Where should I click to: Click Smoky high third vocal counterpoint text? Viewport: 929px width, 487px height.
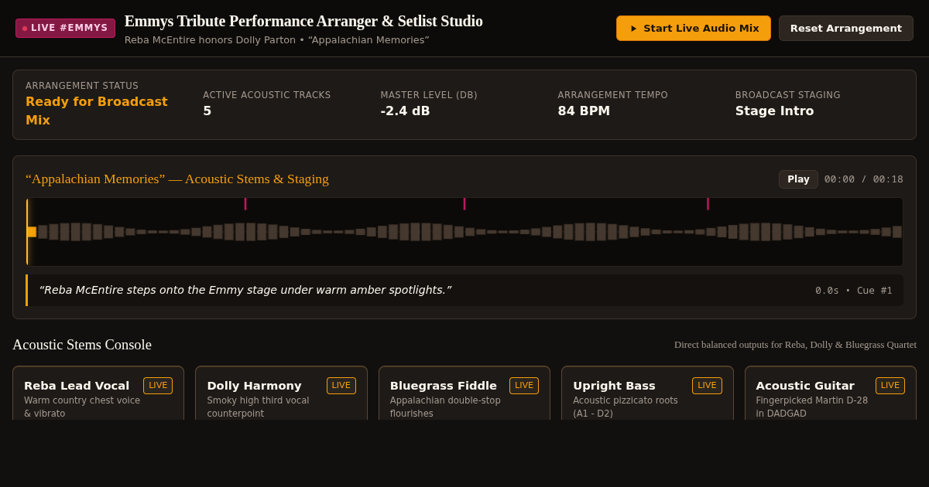(x=258, y=407)
